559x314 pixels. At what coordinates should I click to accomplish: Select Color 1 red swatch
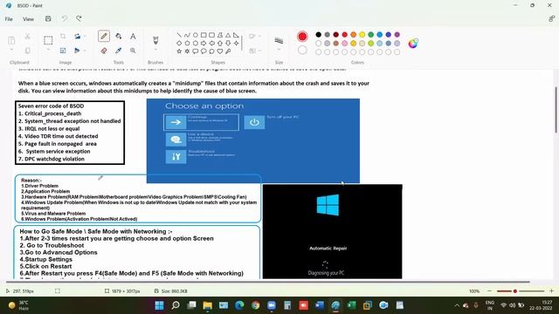302,37
